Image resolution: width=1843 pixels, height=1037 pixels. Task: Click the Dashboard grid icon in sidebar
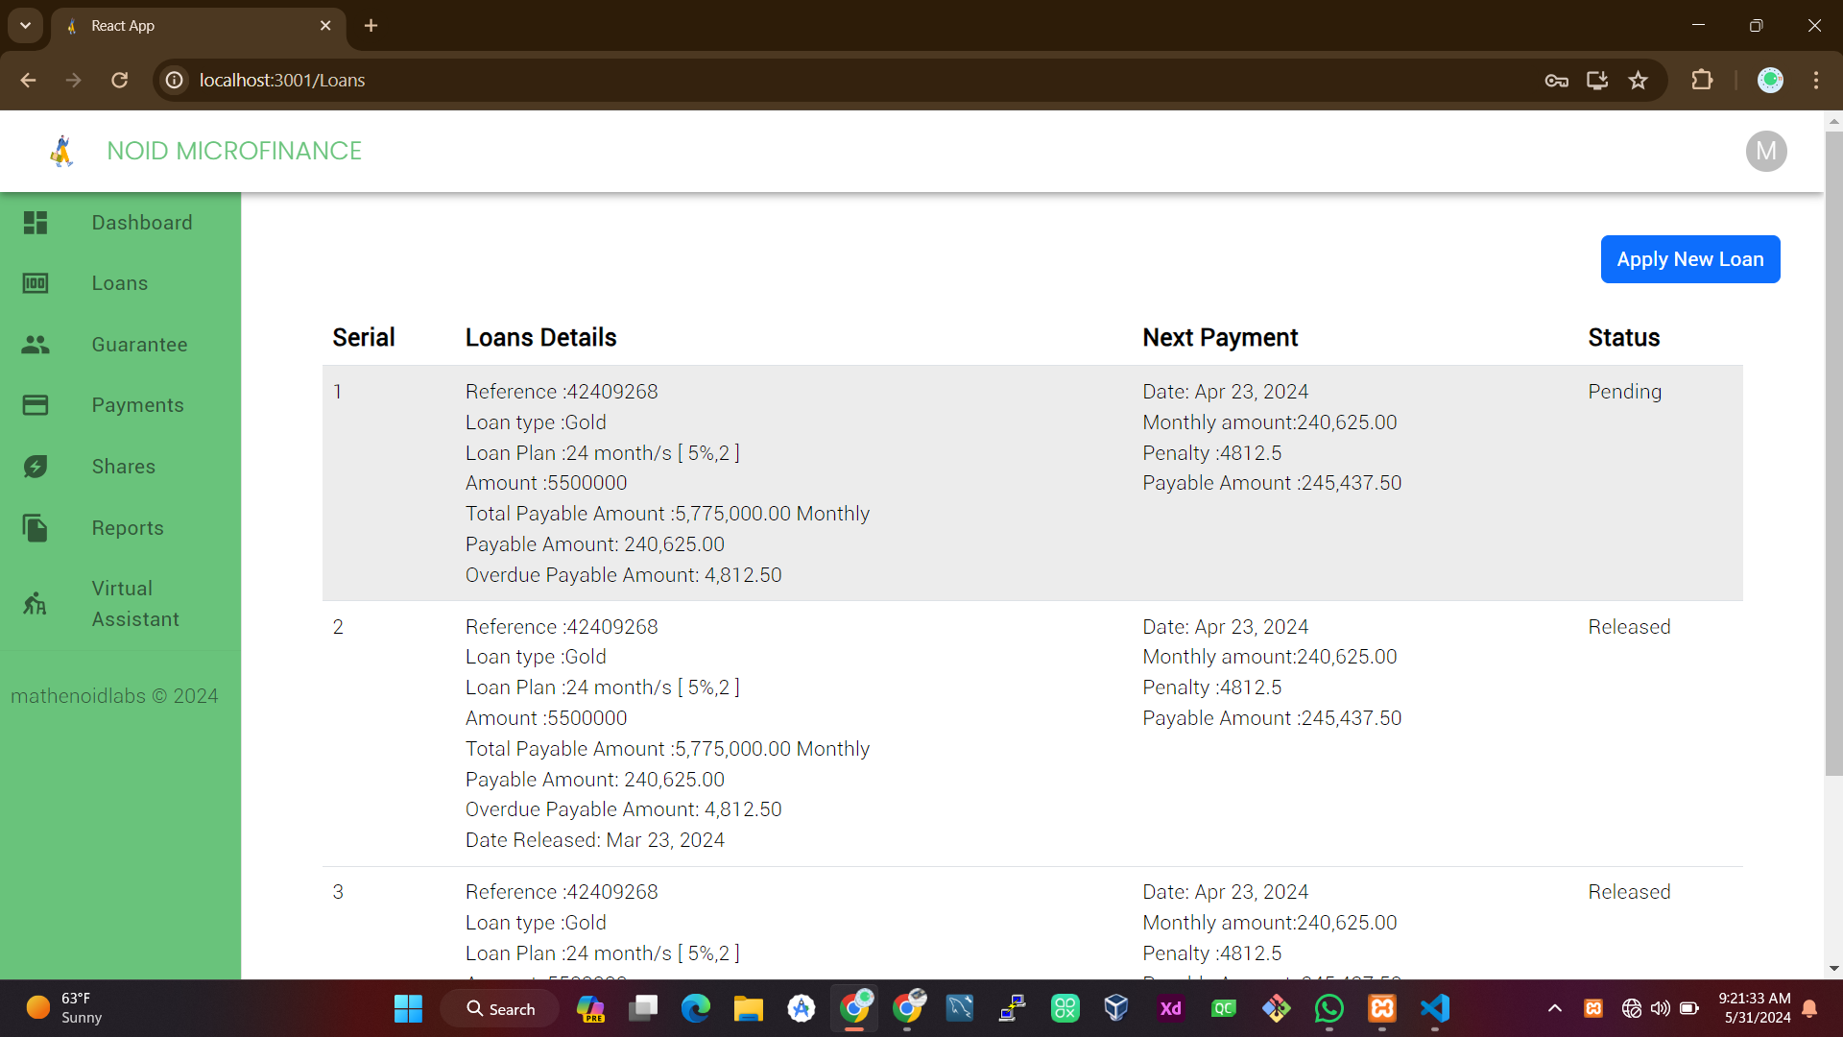point(36,223)
